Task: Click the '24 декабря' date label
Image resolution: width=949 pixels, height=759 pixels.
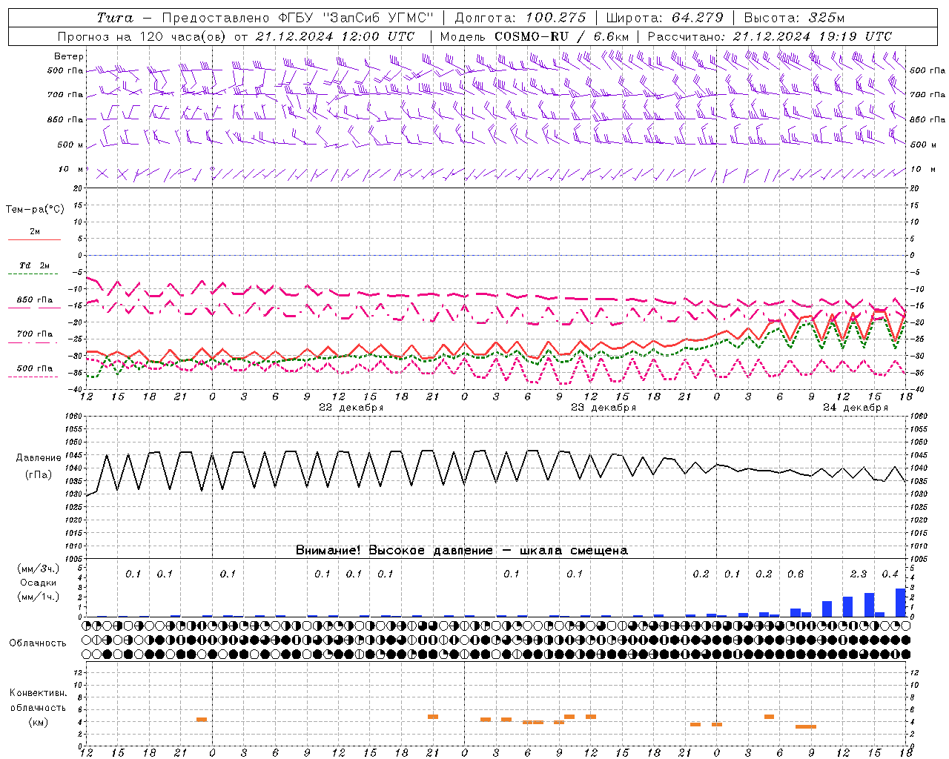Action: click(x=856, y=408)
